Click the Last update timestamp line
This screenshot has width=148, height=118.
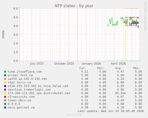click(x=111, y=111)
